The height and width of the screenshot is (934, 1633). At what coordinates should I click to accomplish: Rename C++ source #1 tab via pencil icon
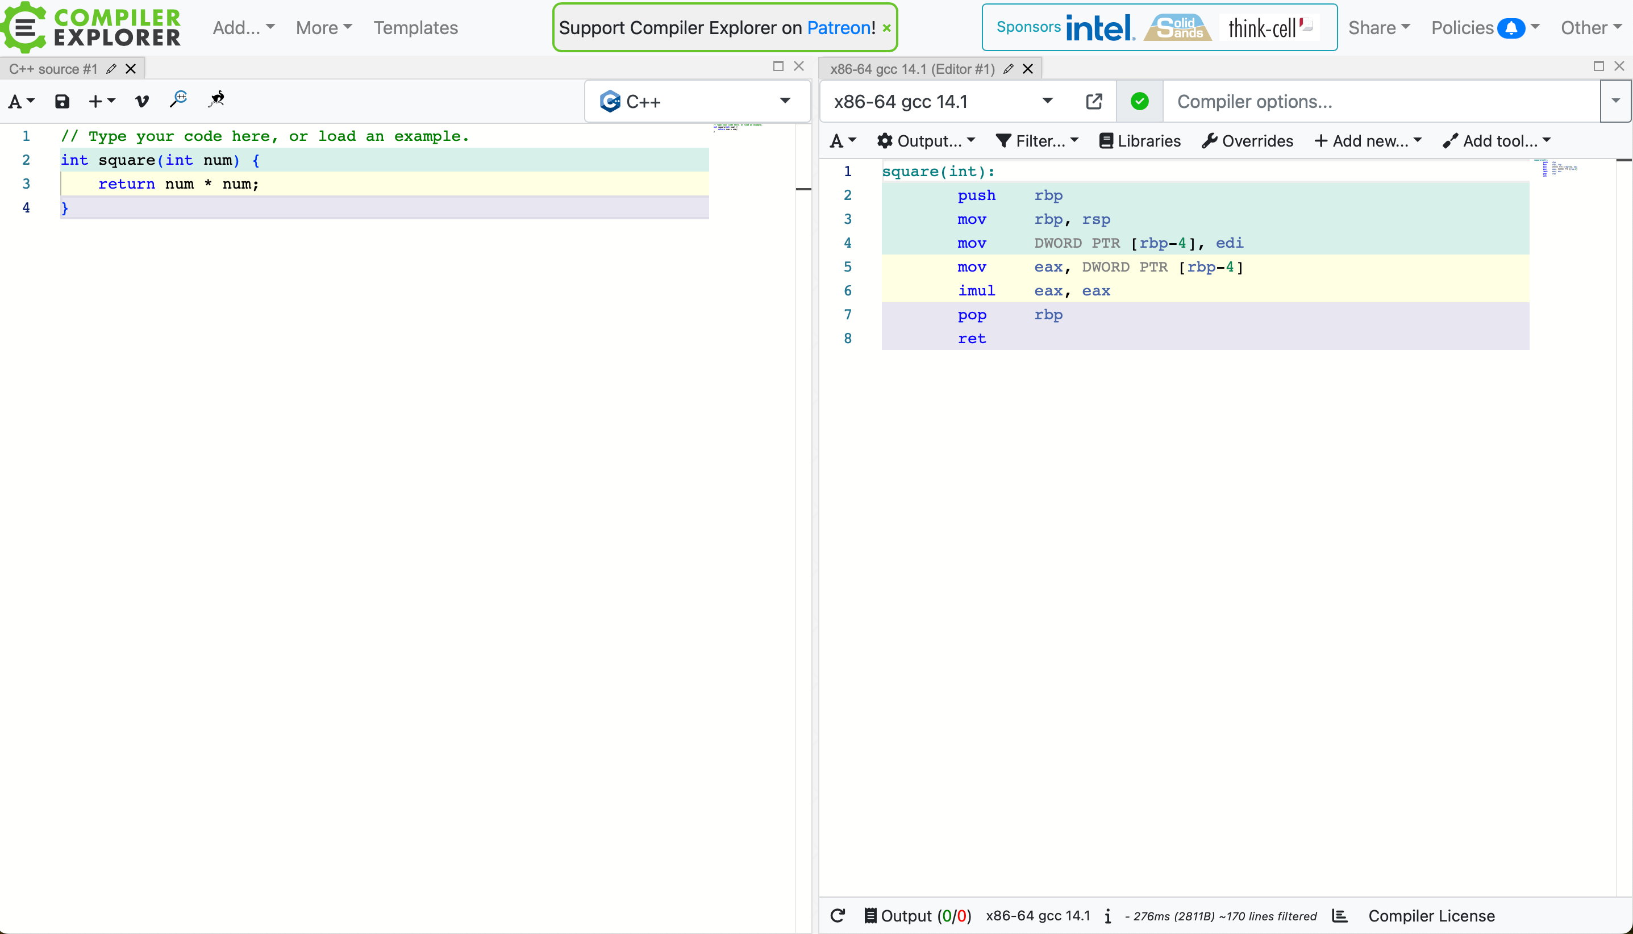111,69
